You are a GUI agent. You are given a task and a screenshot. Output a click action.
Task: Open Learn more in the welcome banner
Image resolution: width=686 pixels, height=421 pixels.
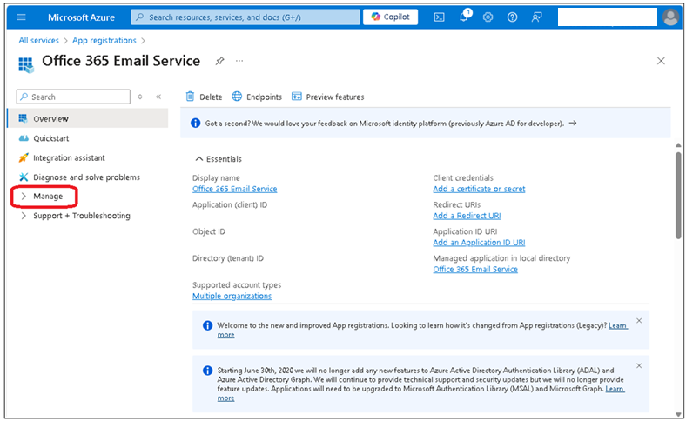pyautogui.click(x=618, y=325)
